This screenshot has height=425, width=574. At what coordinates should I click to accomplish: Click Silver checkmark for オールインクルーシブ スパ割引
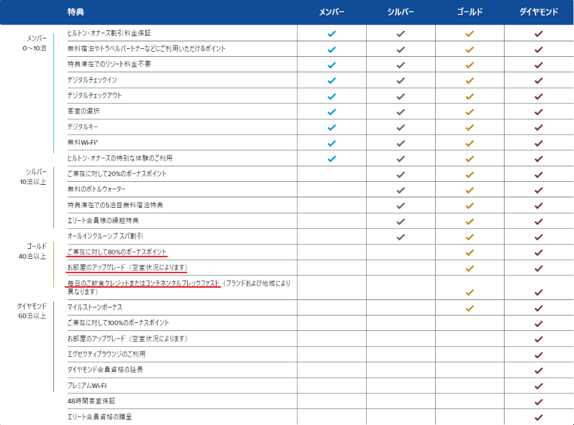coord(401,237)
